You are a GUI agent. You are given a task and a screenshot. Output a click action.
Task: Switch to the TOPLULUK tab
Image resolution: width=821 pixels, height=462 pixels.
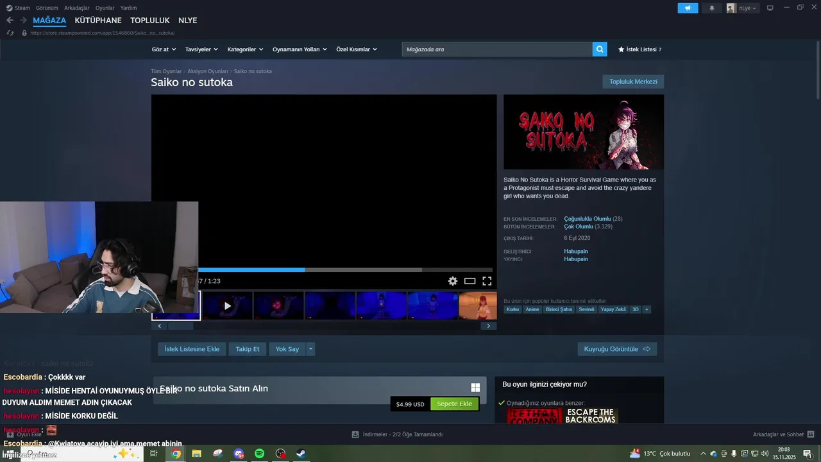click(x=150, y=21)
